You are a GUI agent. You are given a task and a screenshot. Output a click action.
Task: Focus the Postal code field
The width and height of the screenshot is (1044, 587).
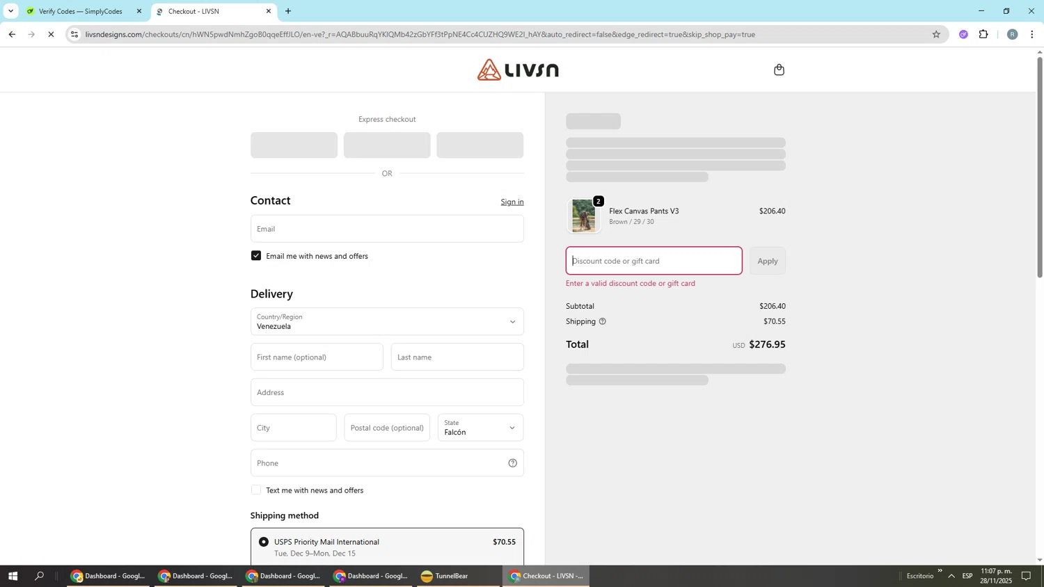(x=387, y=428)
